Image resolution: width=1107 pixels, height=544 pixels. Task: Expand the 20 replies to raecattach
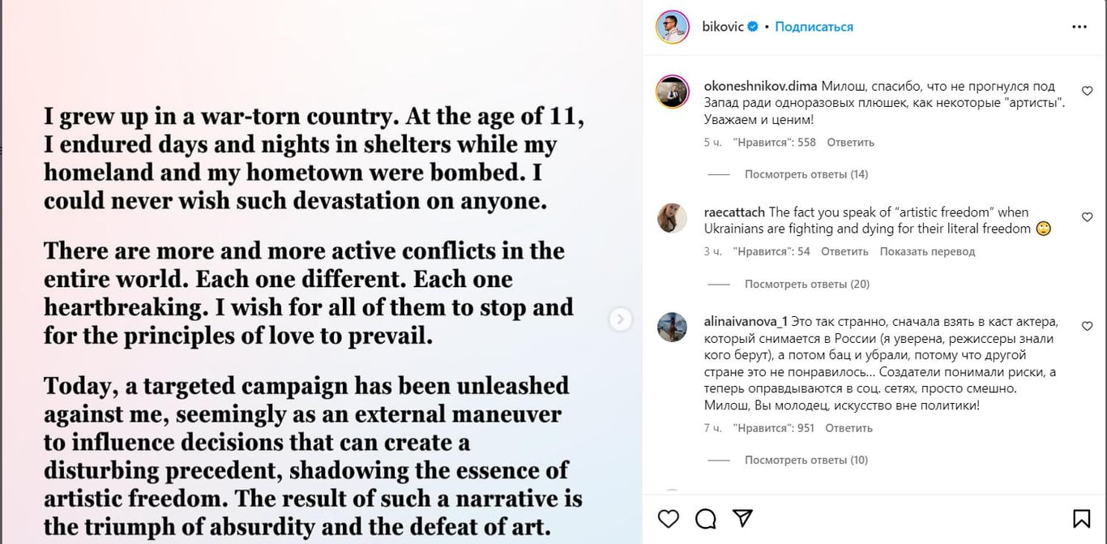[x=806, y=284]
